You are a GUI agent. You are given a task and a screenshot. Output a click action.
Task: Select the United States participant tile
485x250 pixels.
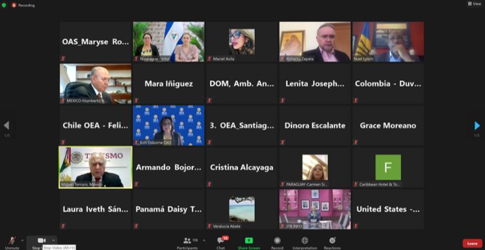pyautogui.click(x=388, y=209)
